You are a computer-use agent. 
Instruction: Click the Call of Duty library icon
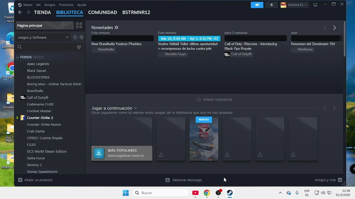coord(23,98)
